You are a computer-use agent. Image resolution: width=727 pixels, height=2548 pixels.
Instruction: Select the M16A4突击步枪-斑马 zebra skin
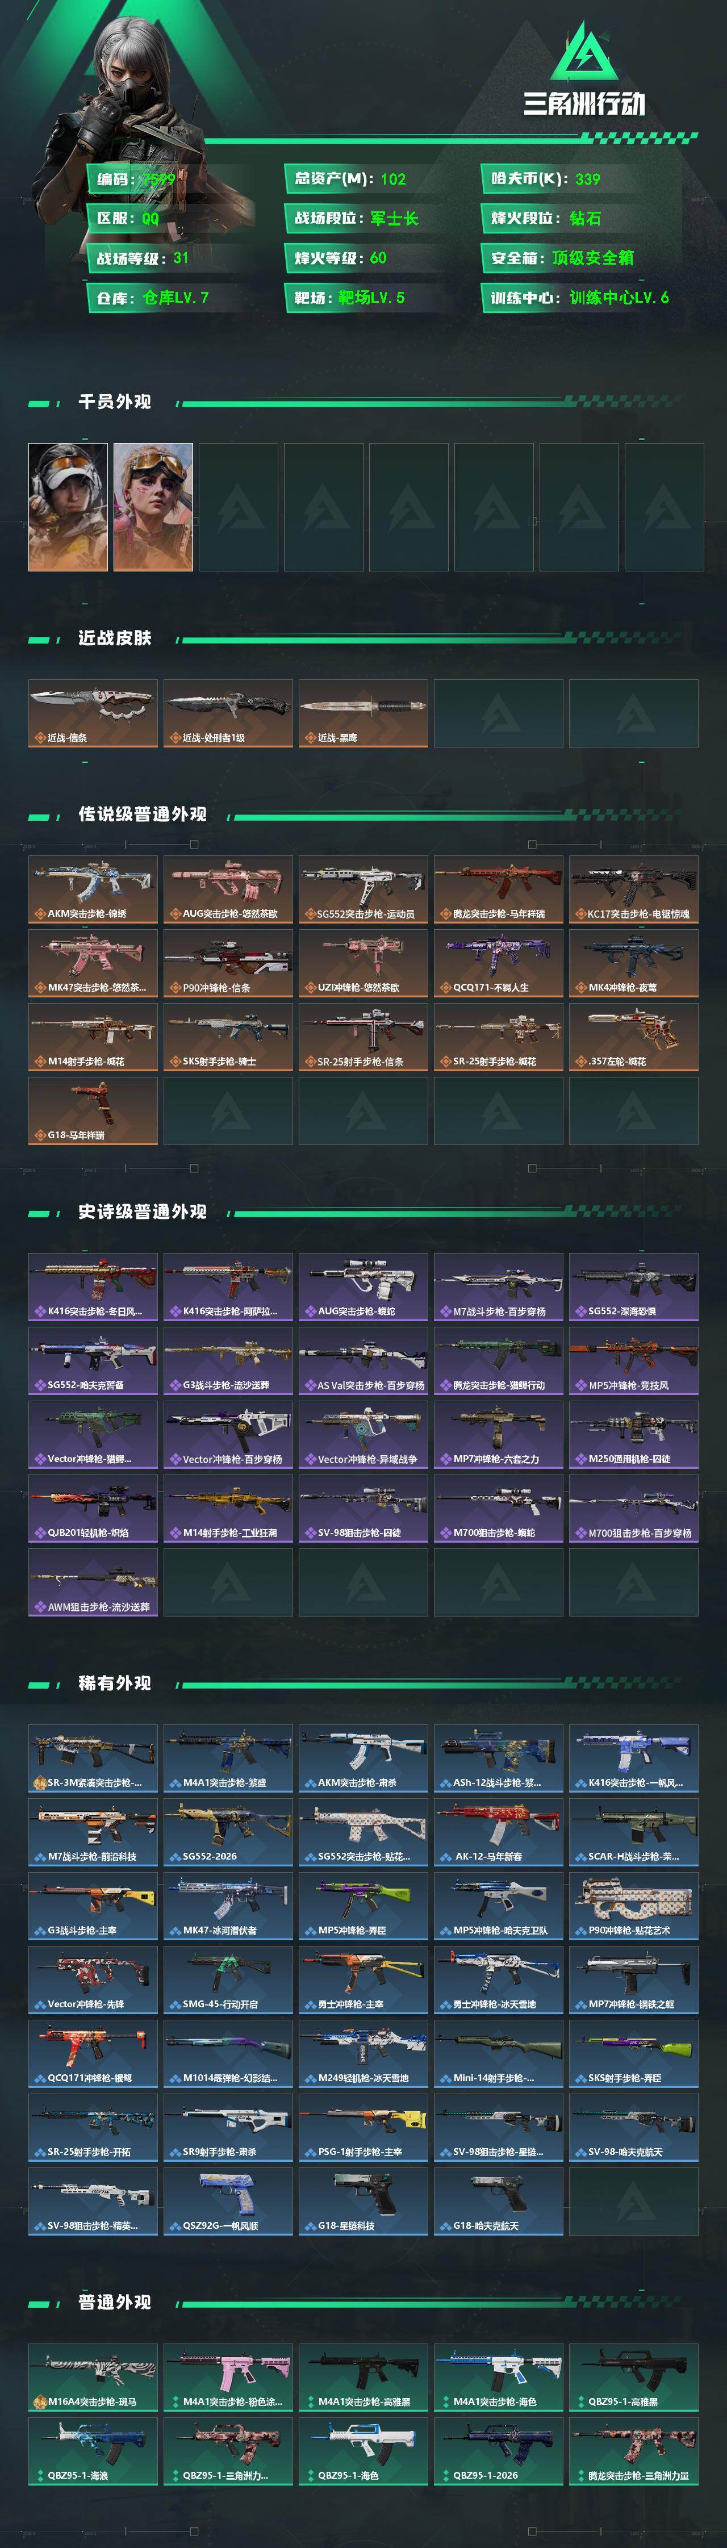click(x=93, y=2378)
